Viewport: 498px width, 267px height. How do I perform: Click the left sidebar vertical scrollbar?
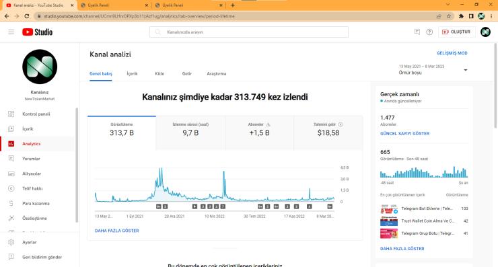[77, 165]
